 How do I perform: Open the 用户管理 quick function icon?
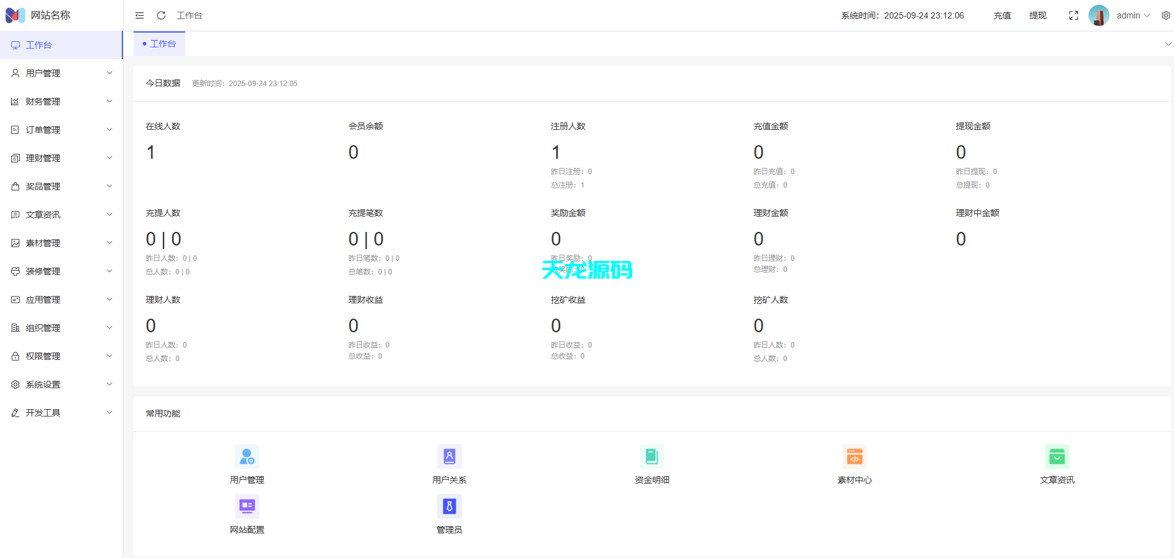247,456
